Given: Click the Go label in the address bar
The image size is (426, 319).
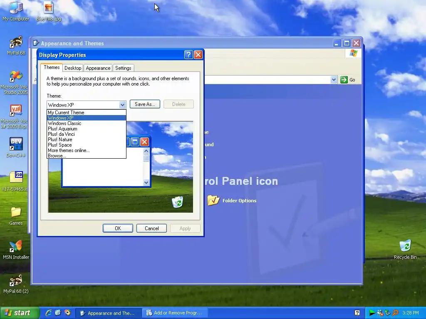Looking at the screenshot, I should tap(352, 80).
